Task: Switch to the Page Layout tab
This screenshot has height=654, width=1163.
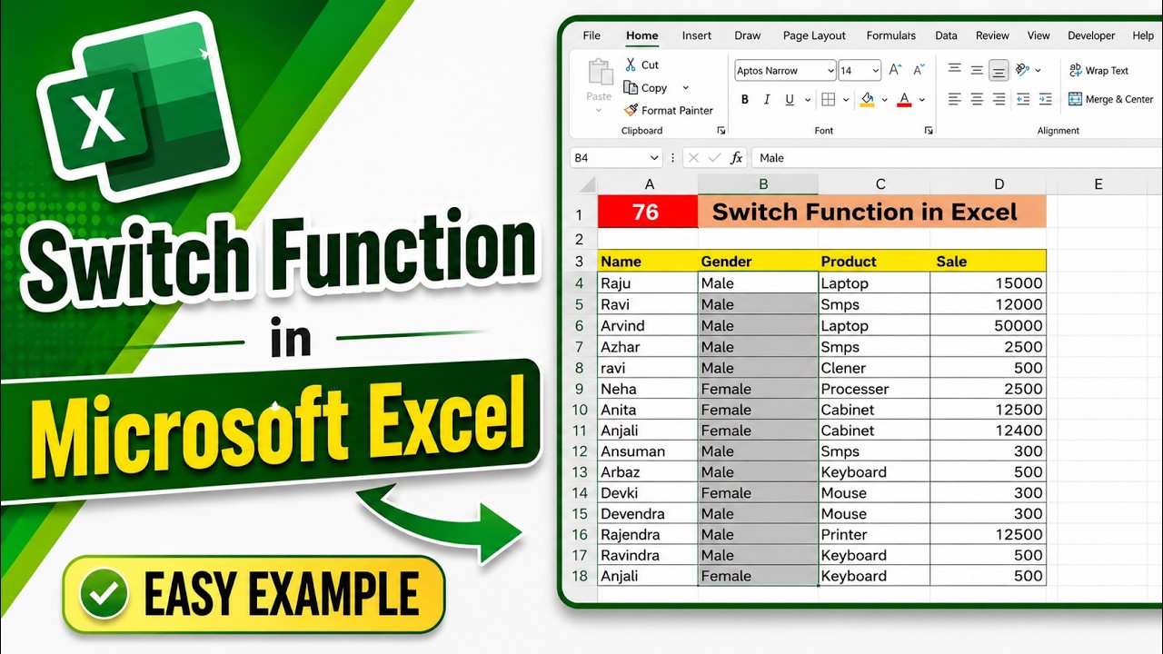Action: (814, 35)
